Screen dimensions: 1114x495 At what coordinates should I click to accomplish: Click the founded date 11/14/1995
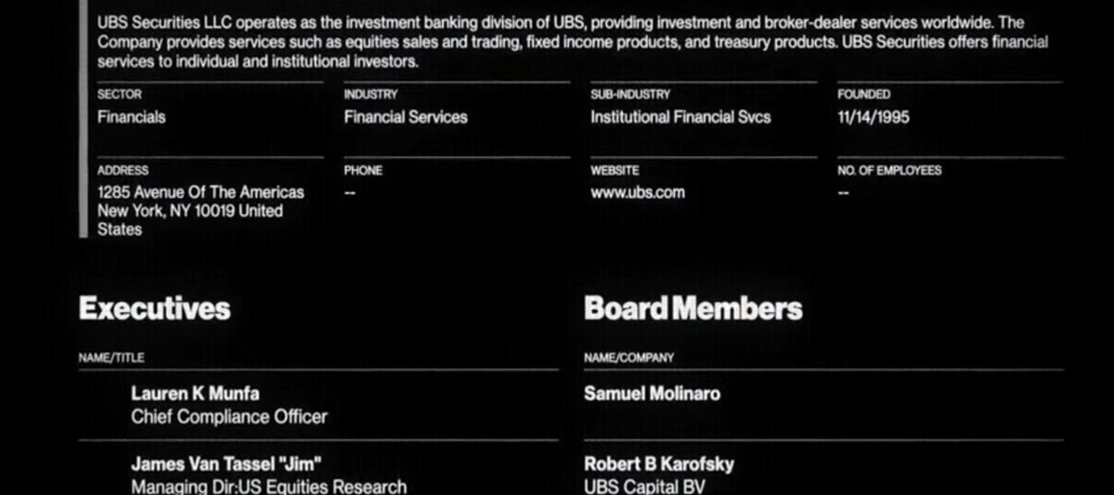click(x=873, y=117)
